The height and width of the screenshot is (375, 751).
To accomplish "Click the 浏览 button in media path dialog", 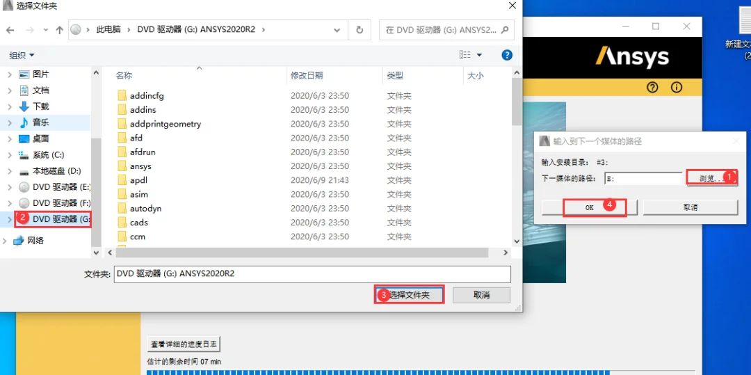I will coord(712,178).
